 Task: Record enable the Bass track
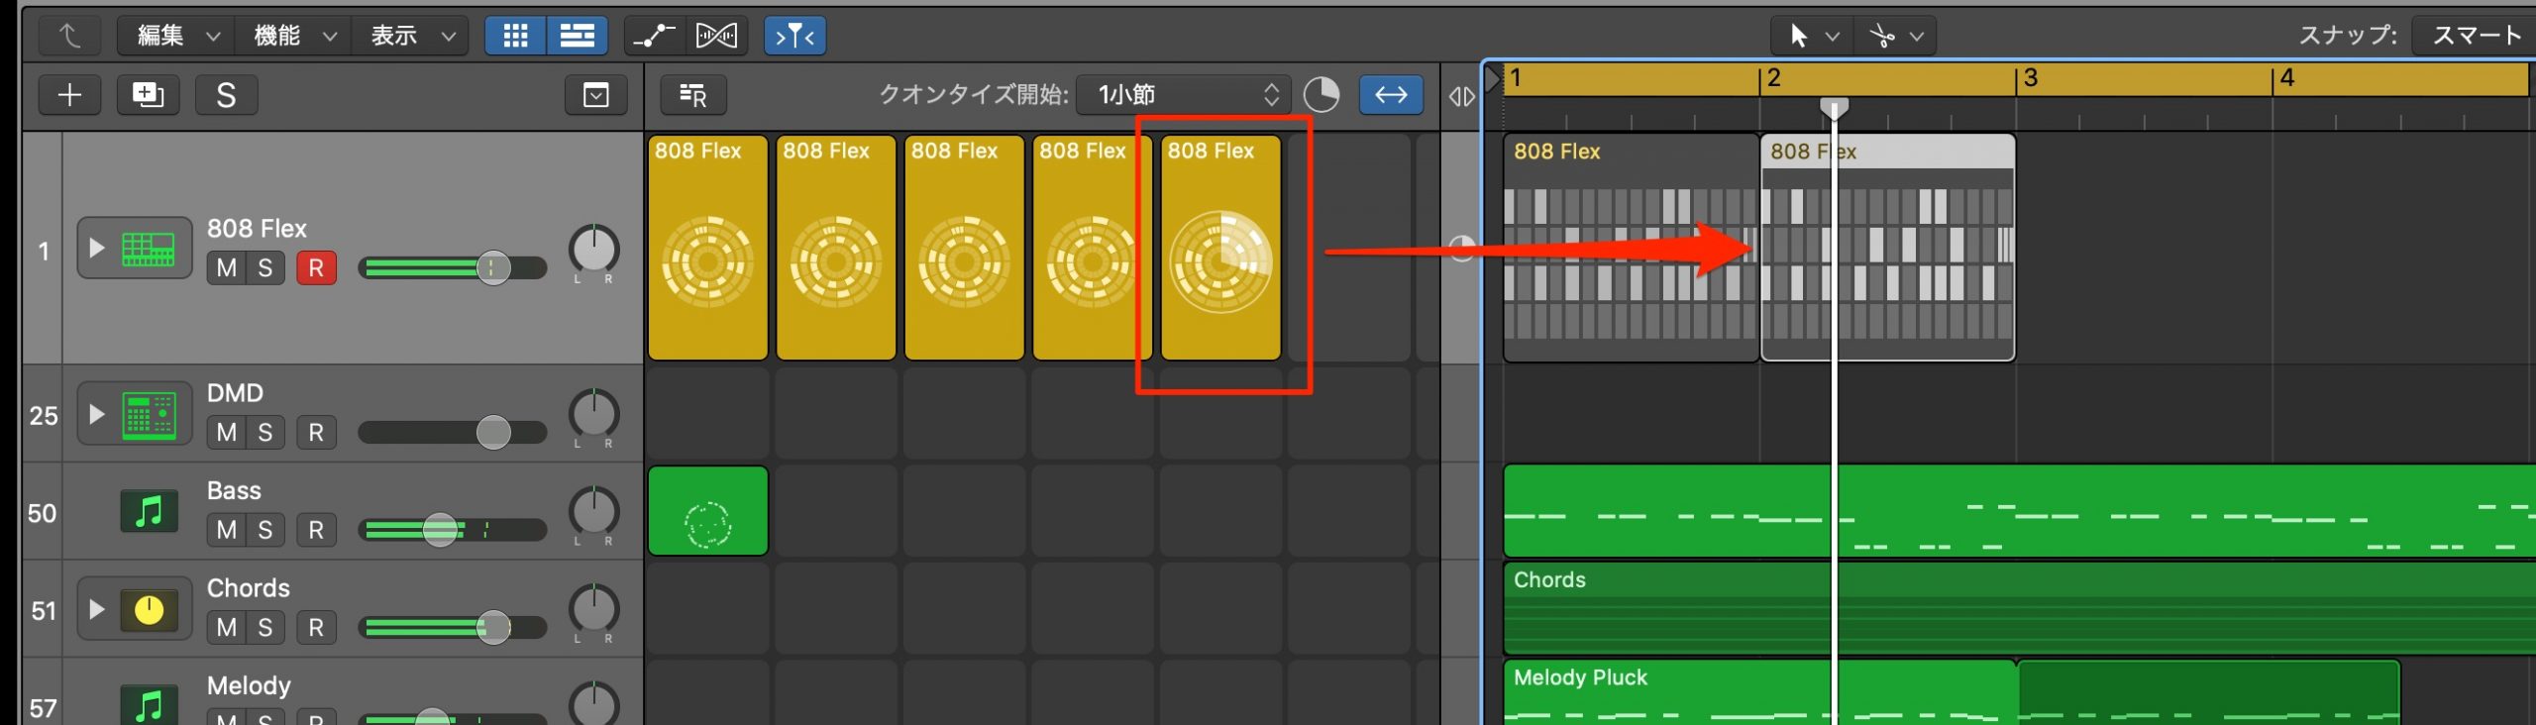coord(316,530)
